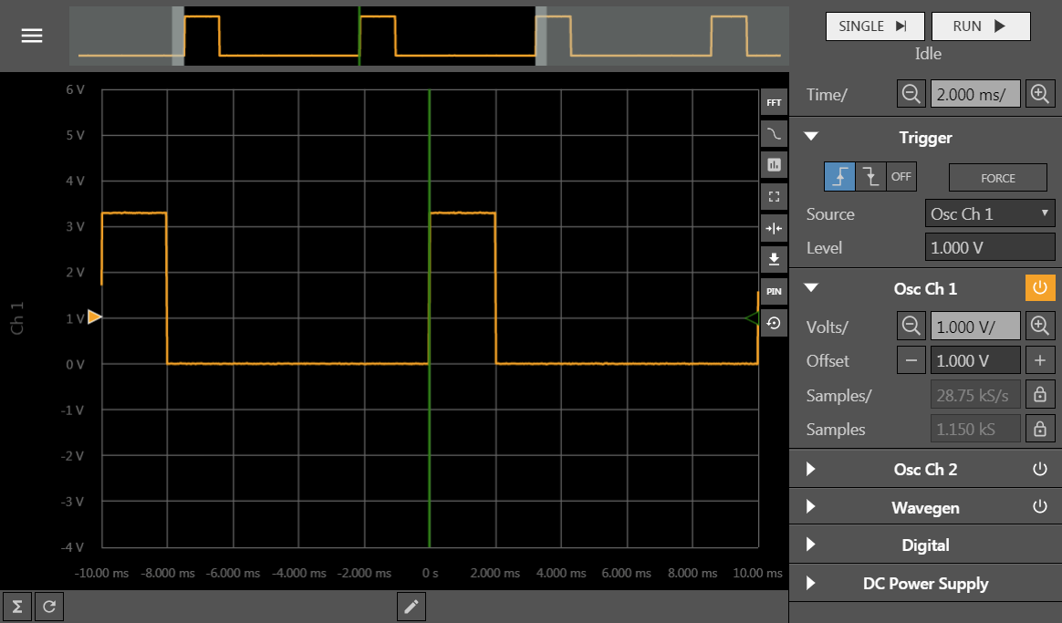Click the orange trigger level marker
Screen dimensions: 1062x623
point(94,317)
